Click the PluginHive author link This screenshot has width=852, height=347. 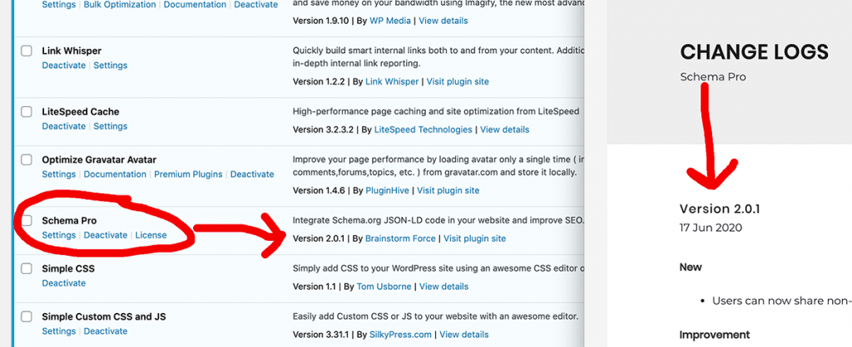coord(388,191)
